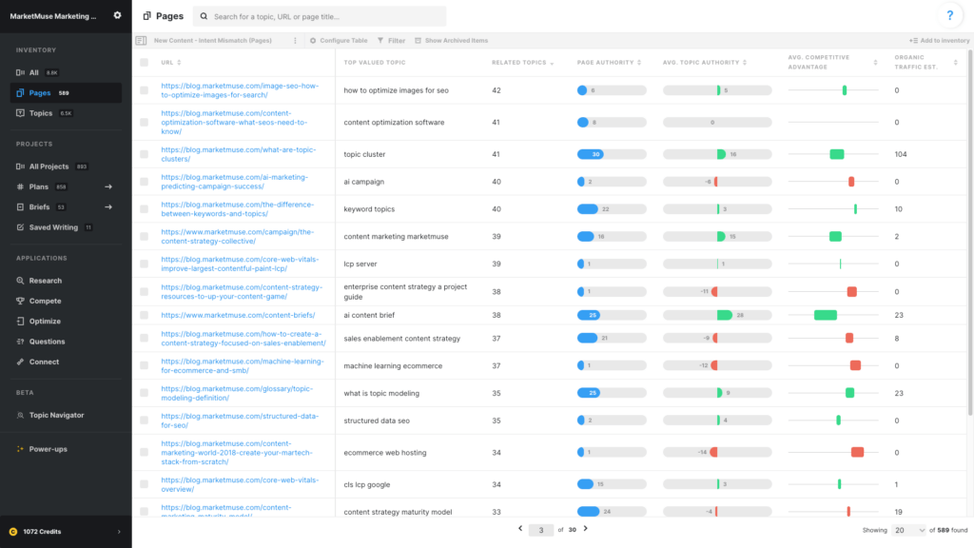
Task: Click the Topic Navigator icon
Action: pyautogui.click(x=20, y=415)
